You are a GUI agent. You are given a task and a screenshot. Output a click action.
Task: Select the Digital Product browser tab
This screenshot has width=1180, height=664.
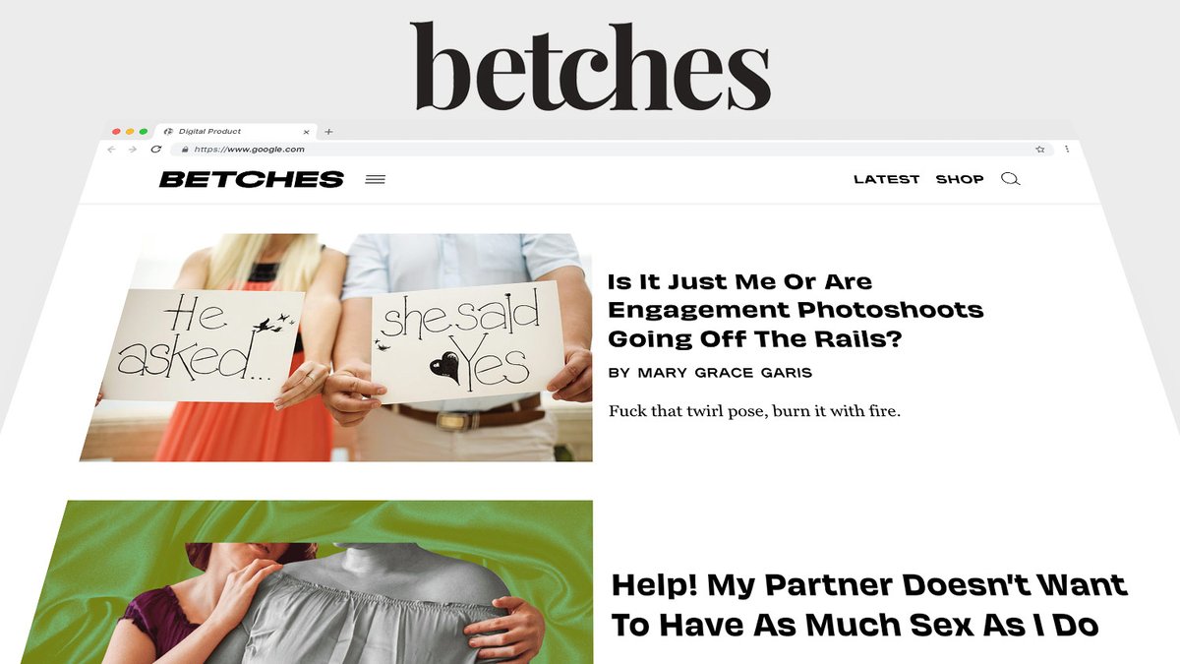tap(236, 131)
